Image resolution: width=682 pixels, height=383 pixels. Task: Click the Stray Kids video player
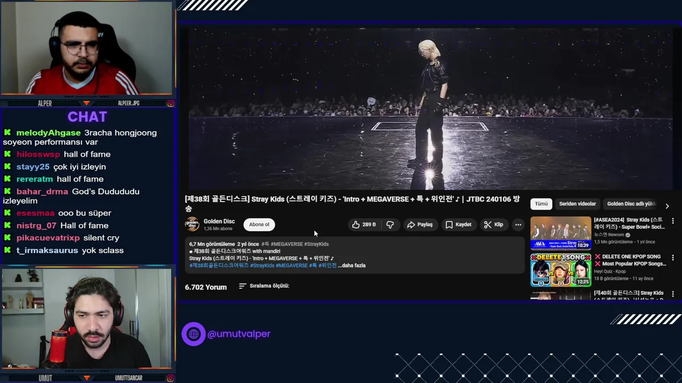(x=429, y=108)
